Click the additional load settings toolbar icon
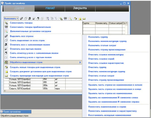The width and height of the screenshot is (151, 118). (70, 19)
